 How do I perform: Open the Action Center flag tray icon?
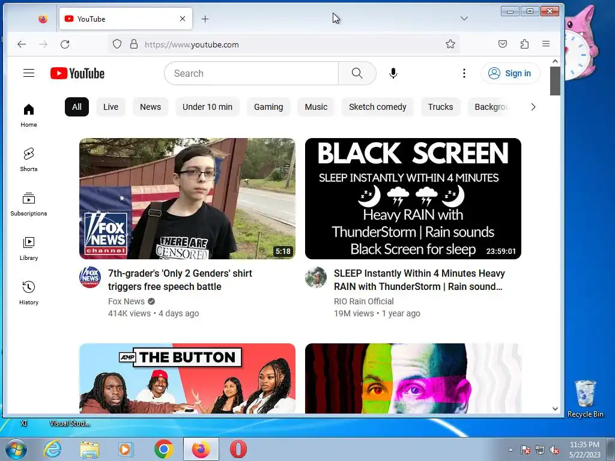pyautogui.click(x=525, y=450)
